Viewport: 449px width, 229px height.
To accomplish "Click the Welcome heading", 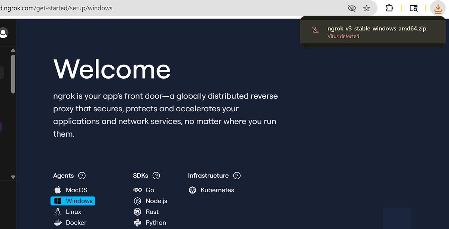I will tap(112, 69).
